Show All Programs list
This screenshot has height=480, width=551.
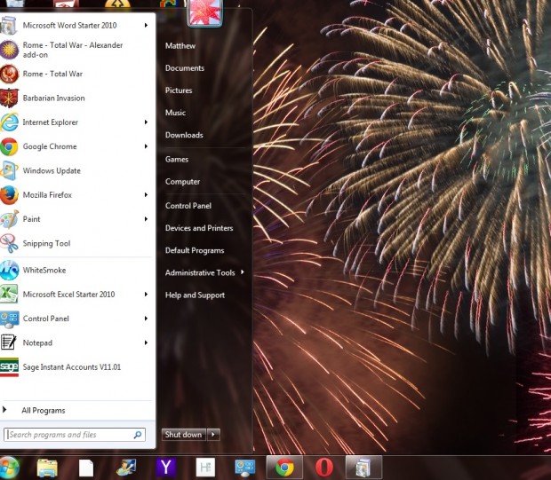44,411
